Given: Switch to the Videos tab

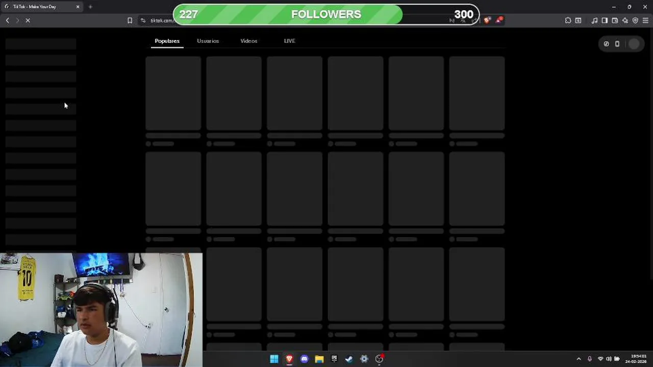Looking at the screenshot, I should (249, 41).
